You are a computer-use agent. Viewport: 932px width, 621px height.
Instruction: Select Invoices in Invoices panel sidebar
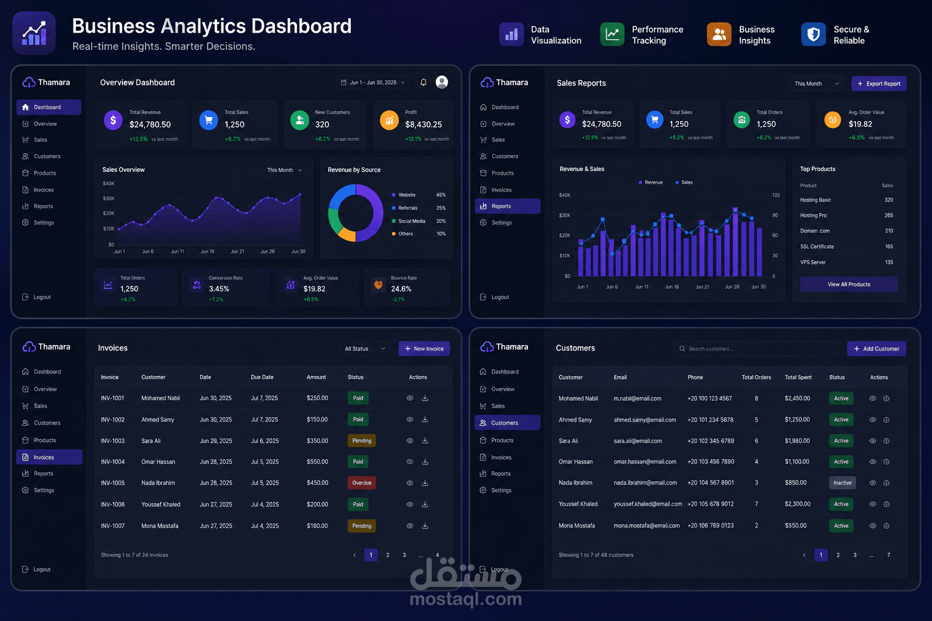coord(49,457)
